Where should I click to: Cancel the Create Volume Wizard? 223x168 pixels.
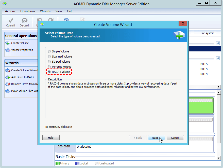coord(175,138)
